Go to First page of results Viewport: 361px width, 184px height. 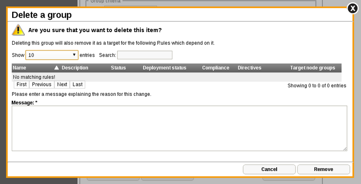[x=22, y=85]
